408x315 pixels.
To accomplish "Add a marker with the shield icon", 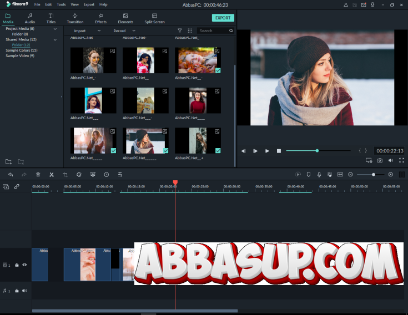I will tap(309, 174).
